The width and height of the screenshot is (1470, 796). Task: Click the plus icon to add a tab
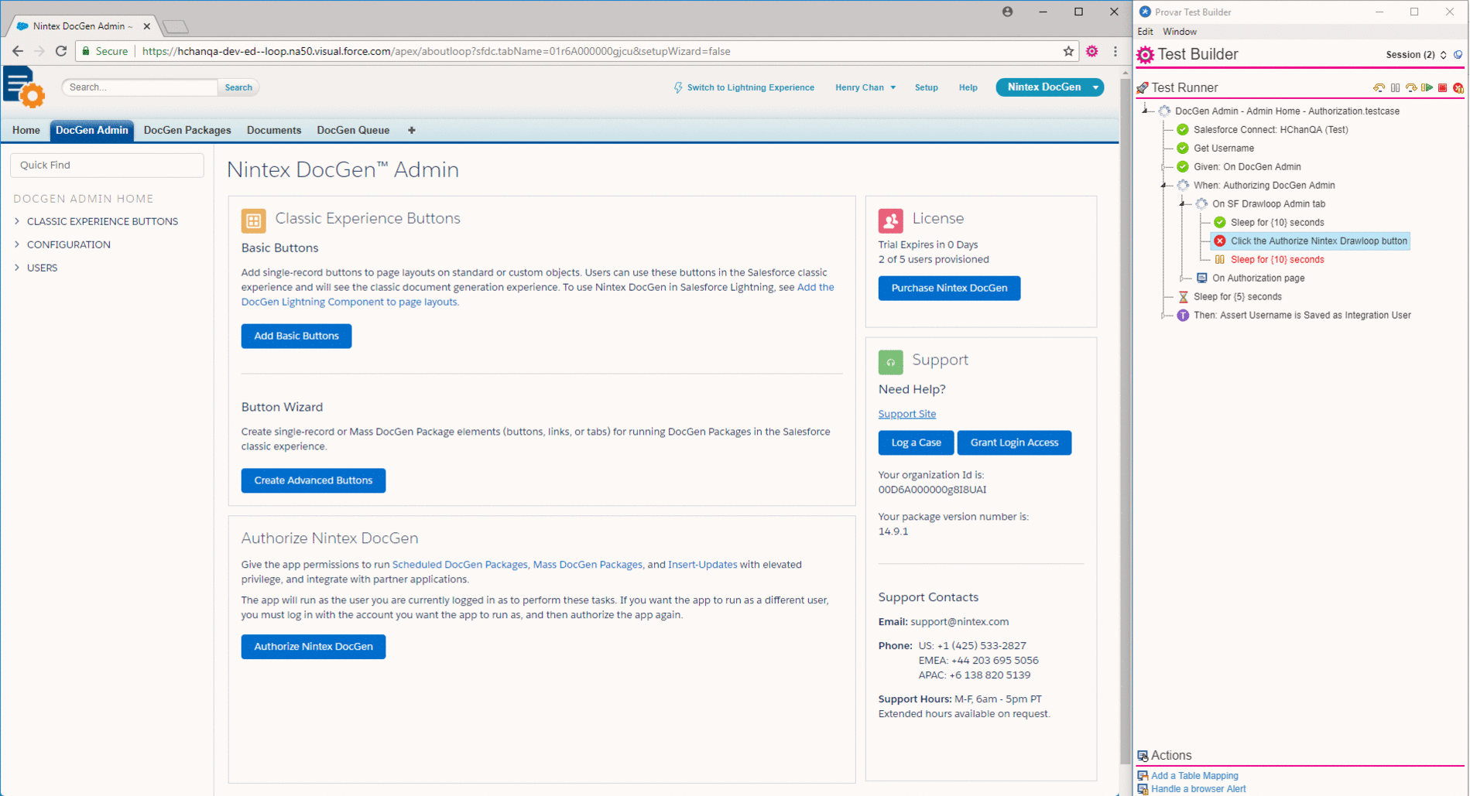click(x=412, y=130)
